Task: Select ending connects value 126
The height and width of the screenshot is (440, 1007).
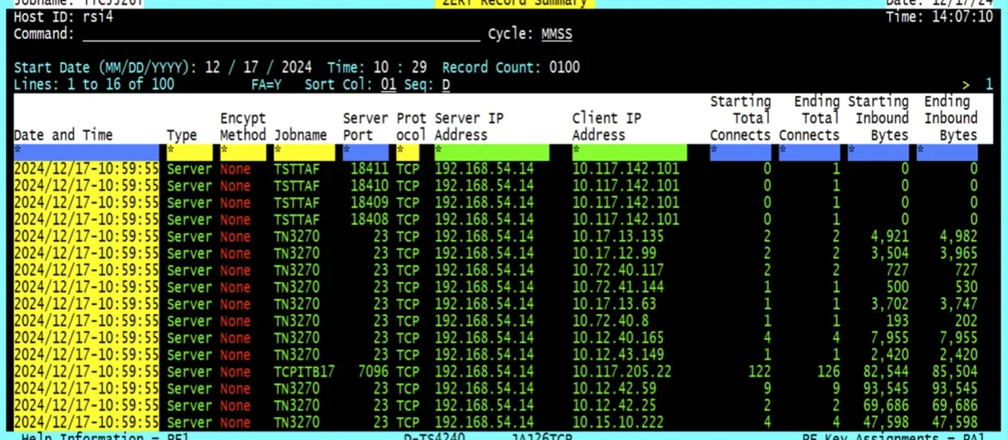Action: coord(828,371)
